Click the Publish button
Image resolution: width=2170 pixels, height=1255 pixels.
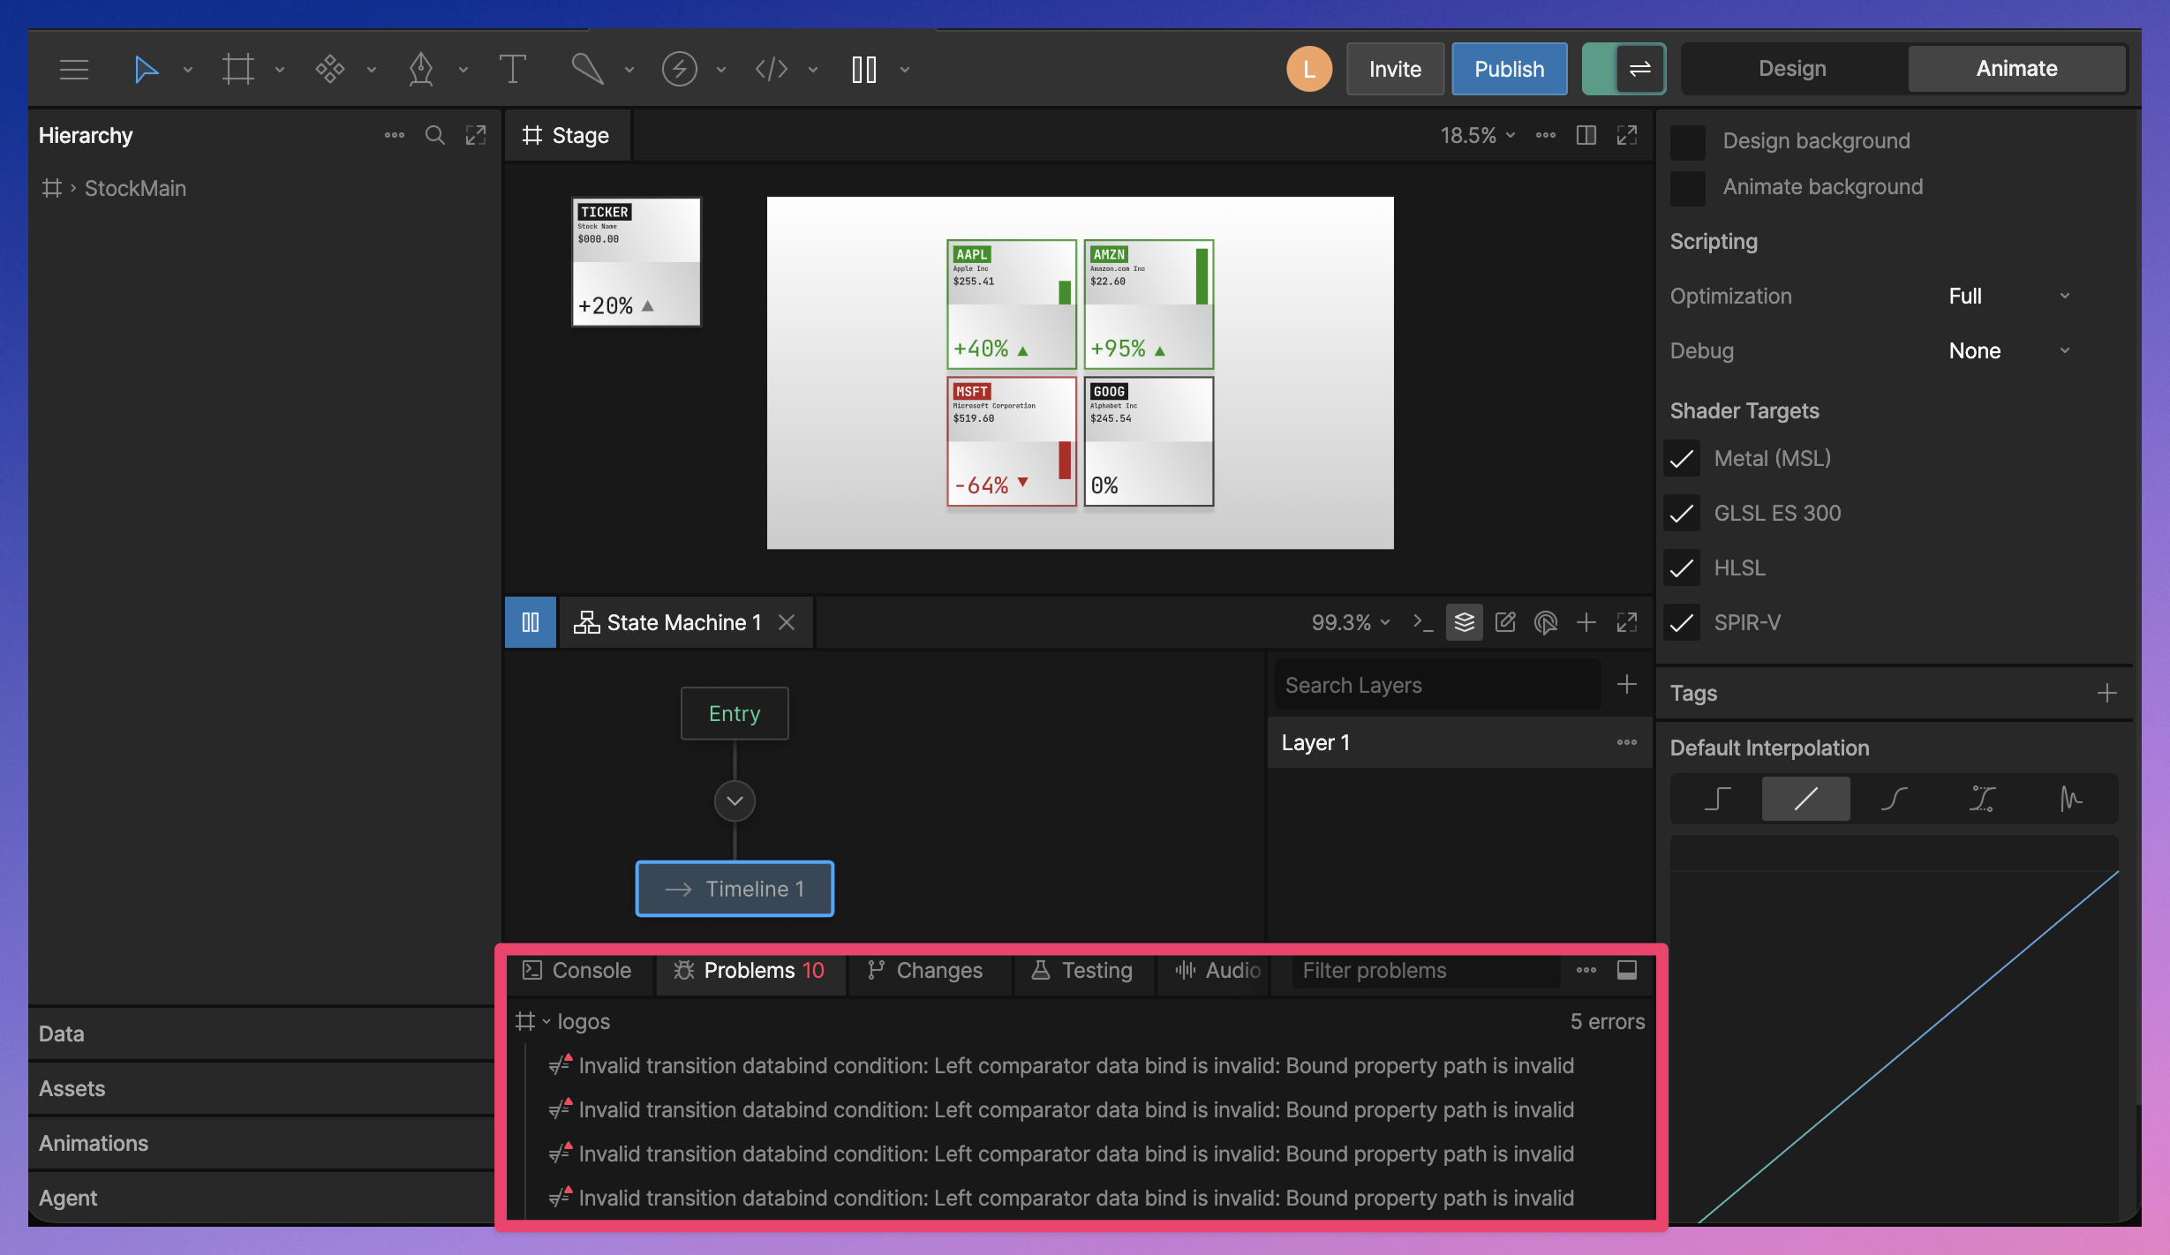click(x=1509, y=69)
